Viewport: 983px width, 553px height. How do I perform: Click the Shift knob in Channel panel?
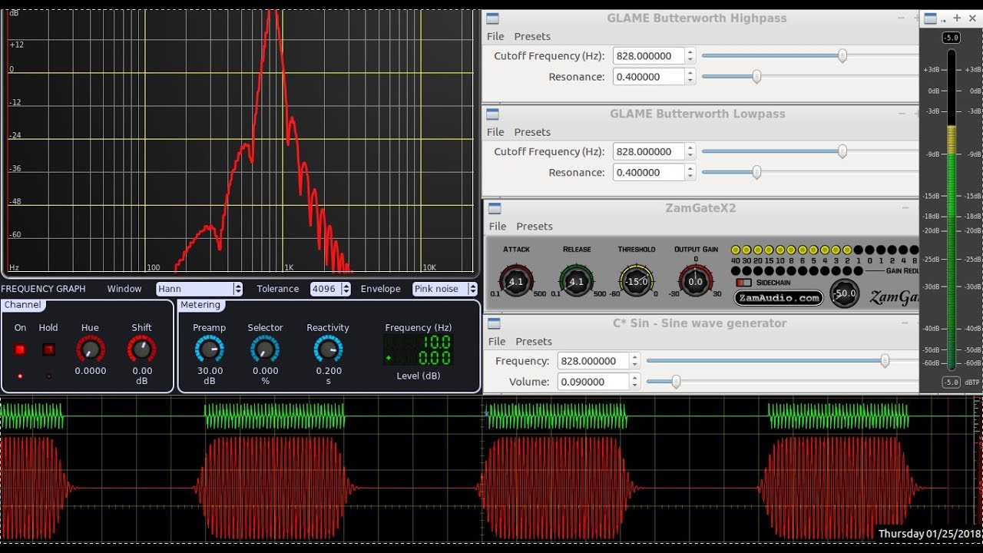coord(141,349)
